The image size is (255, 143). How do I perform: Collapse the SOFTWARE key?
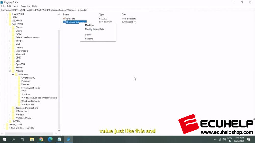pyautogui.click(x=7, y=24)
